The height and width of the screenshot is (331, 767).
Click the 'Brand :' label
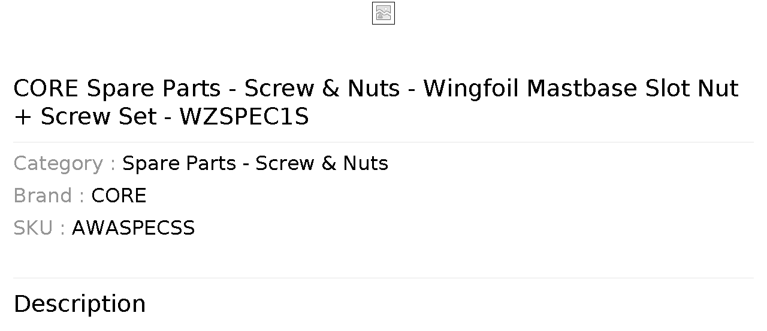click(x=49, y=196)
